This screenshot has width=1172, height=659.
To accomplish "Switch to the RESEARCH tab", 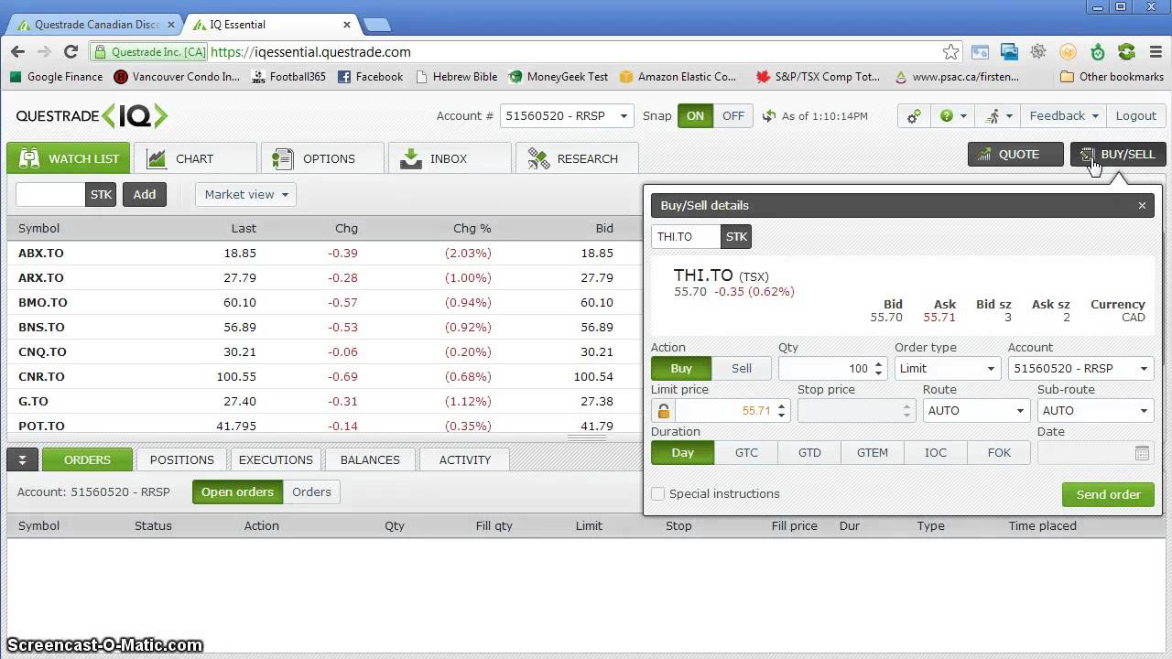I will click(x=577, y=158).
